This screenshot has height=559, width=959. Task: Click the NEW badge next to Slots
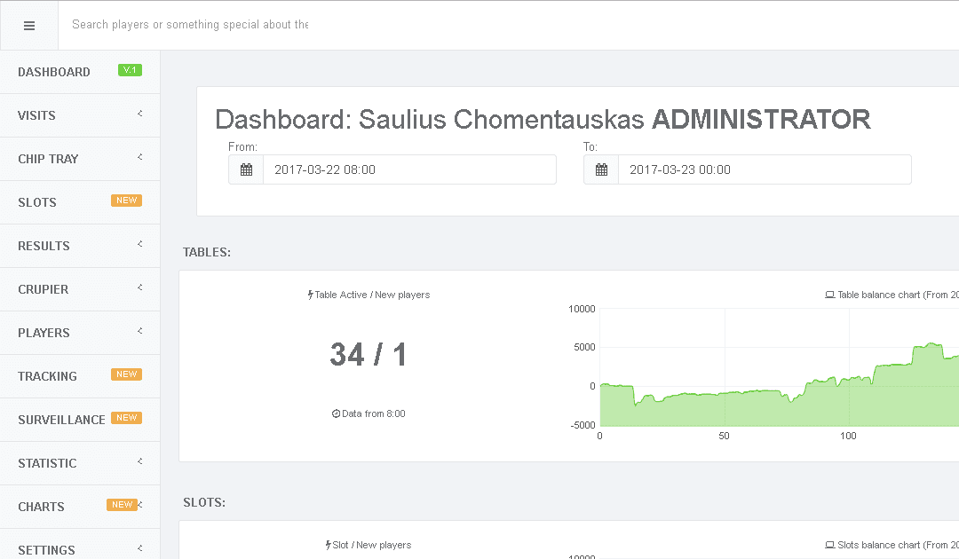126,201
